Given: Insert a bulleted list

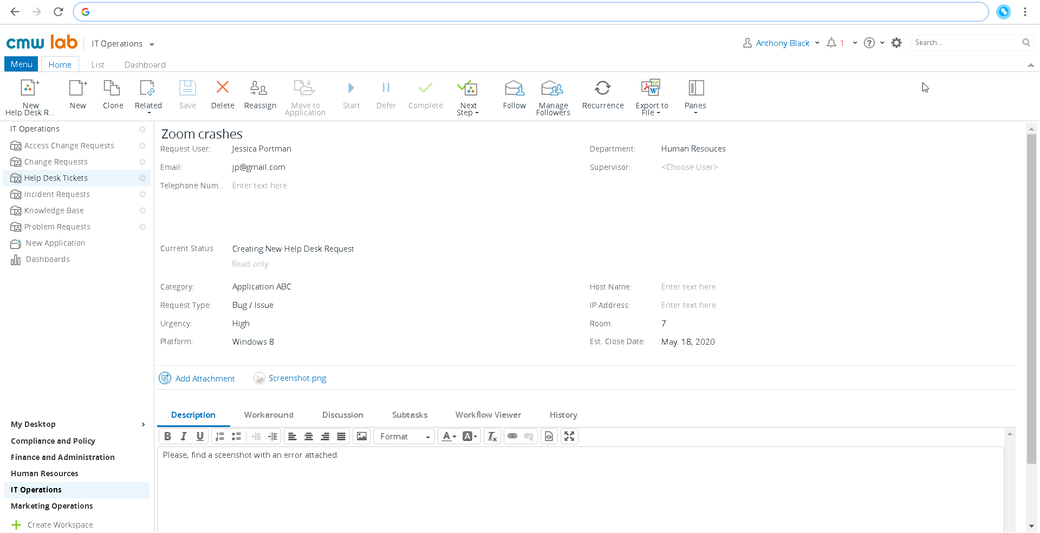Looking at the screenshot, I should (x=236, y=436).
